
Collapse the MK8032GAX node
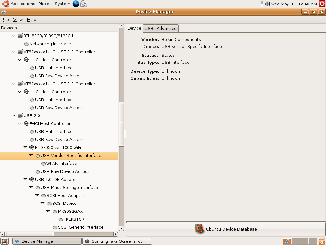click(x=48, y=211)
